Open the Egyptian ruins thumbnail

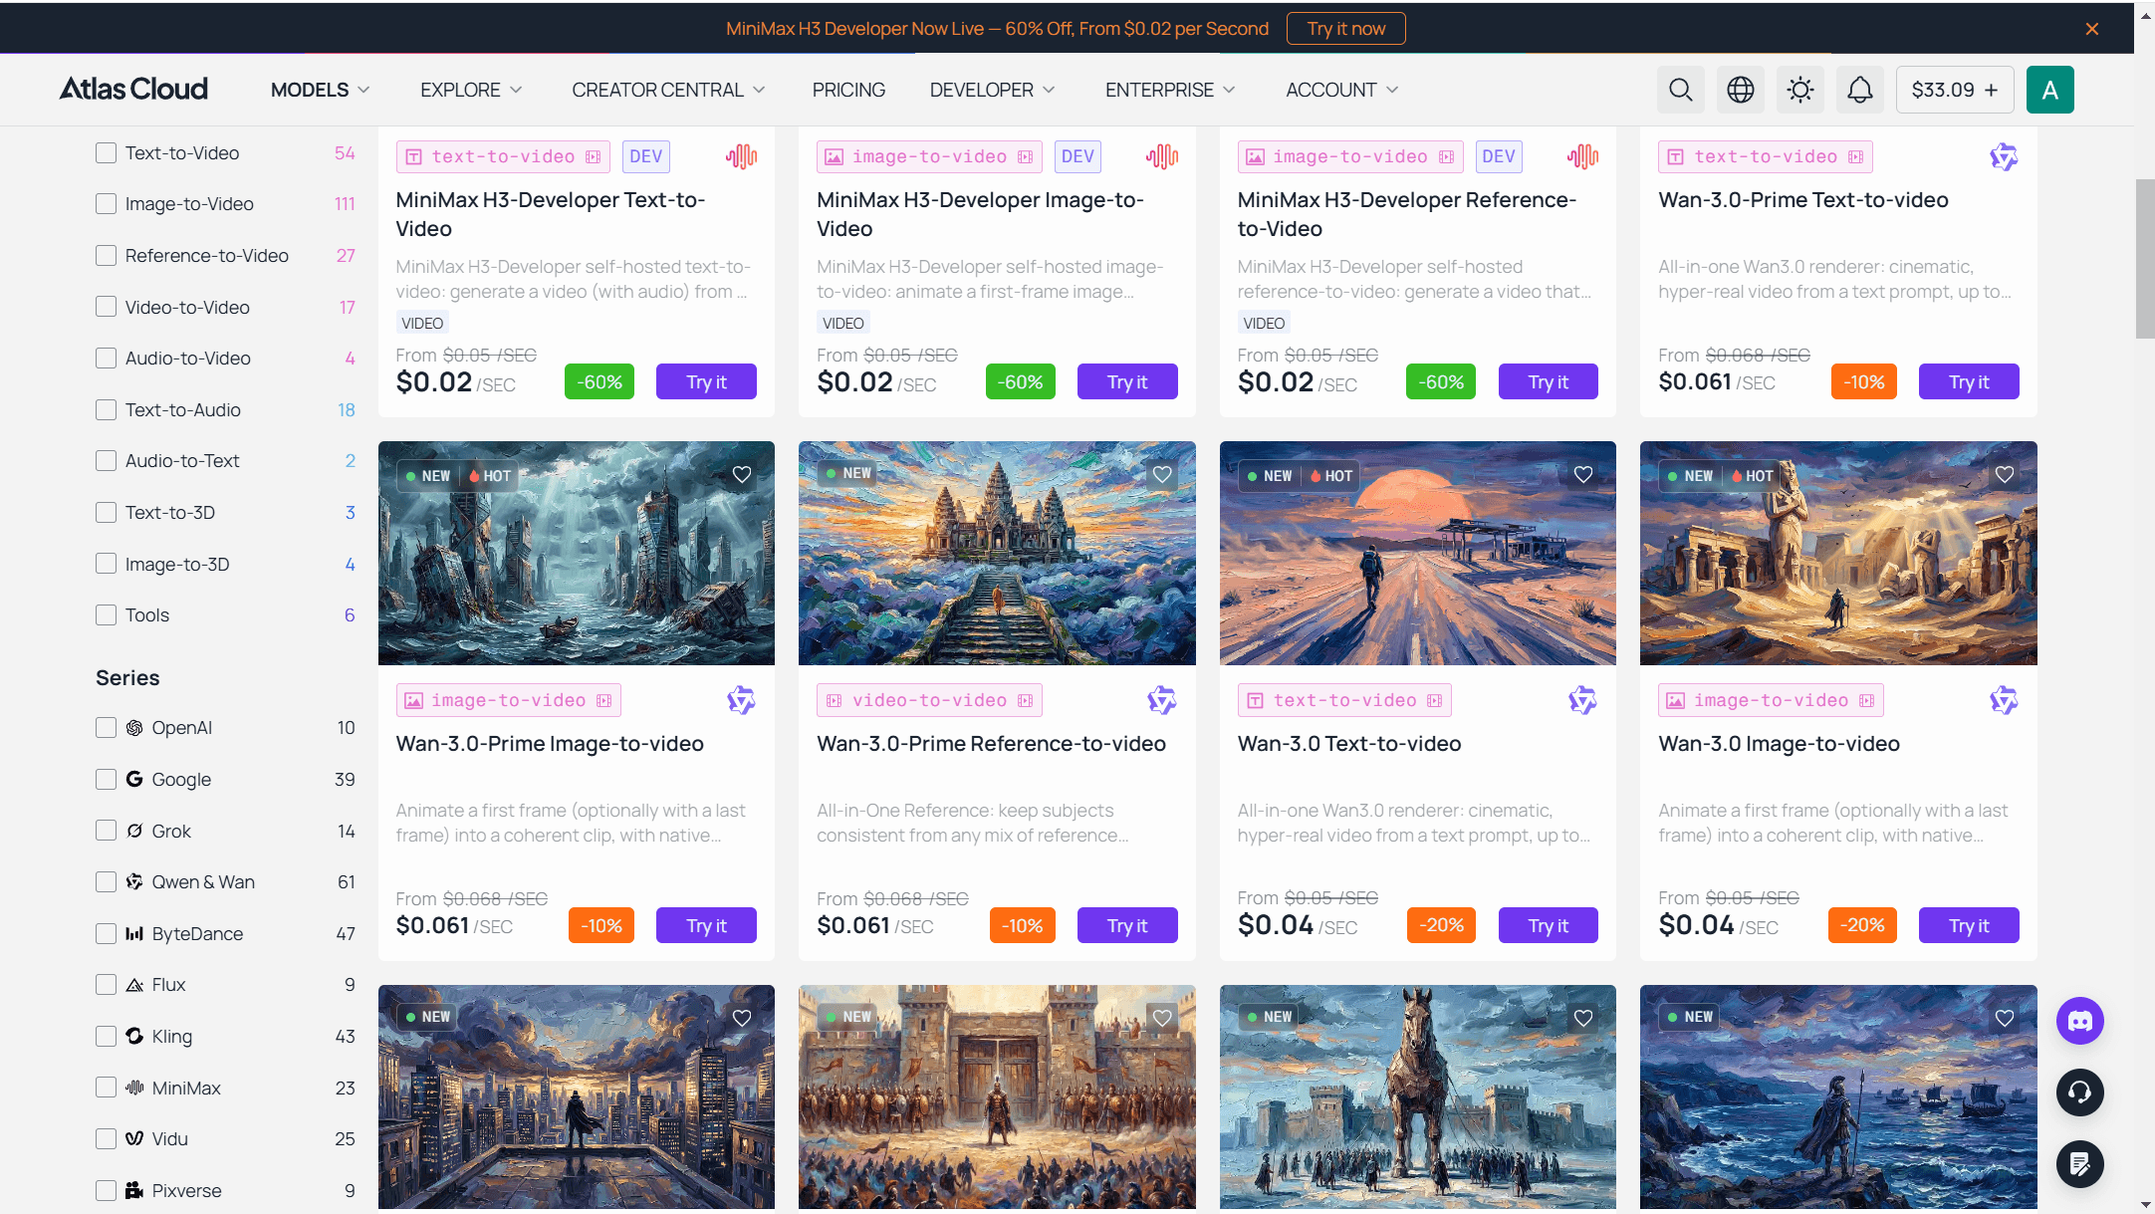[1838, 553]
